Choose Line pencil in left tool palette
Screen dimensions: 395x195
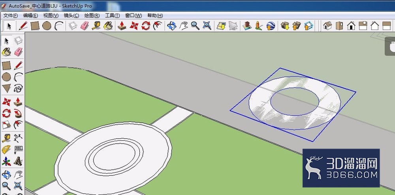pos(18,65)
